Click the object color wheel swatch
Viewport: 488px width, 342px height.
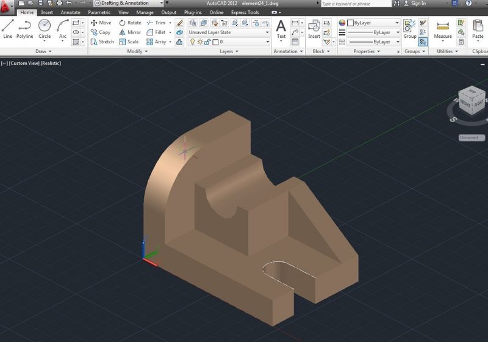[342, 23]
